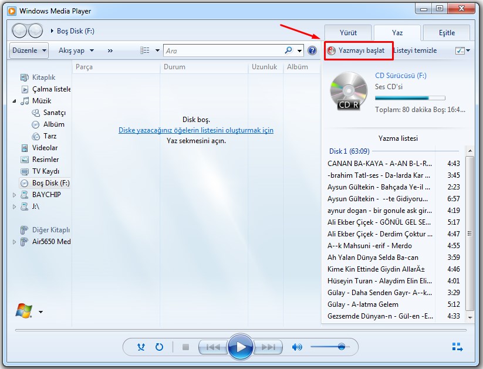Open the Yürüt tab
Viewport: 483px width, 369px height.
348,33
